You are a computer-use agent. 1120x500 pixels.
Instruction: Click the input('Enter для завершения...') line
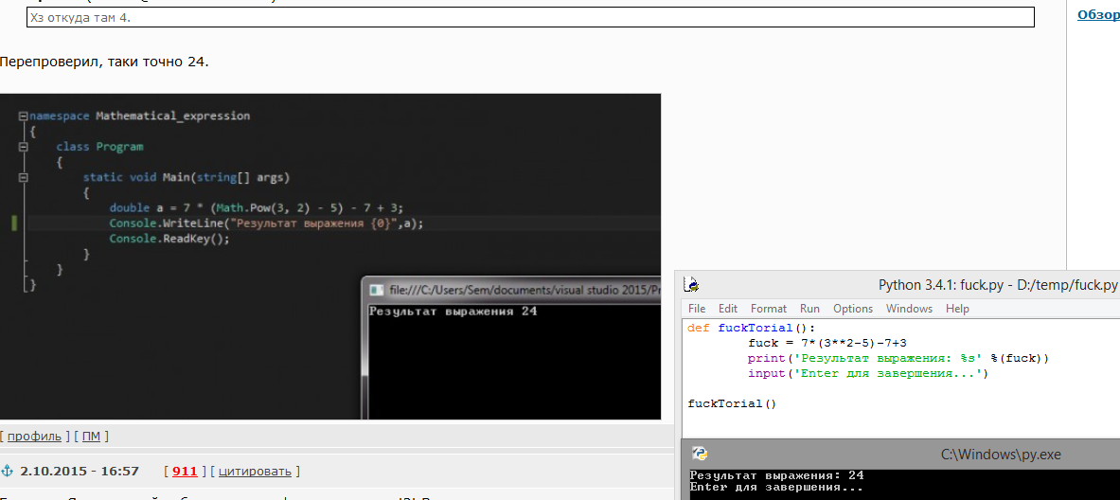pos(868,373)
